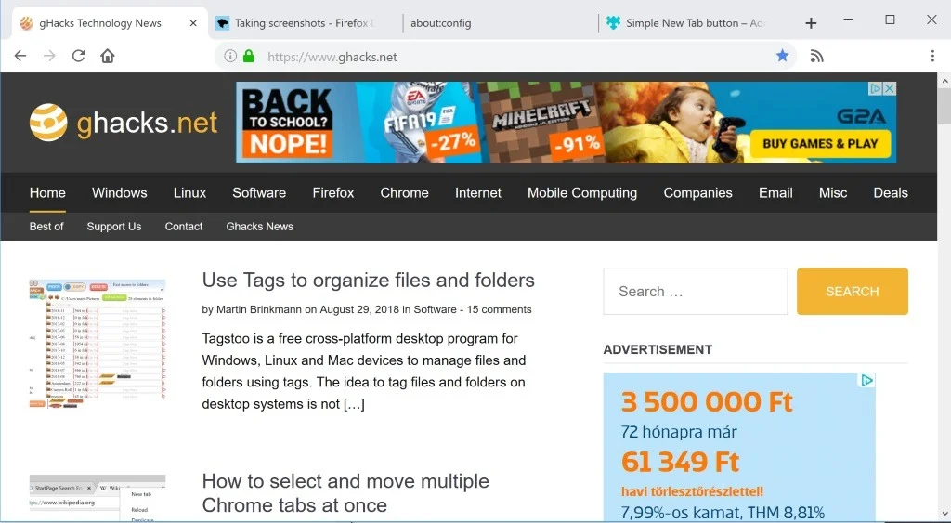Open the Software category
The image size is (951, 523).
click(259, 193)
